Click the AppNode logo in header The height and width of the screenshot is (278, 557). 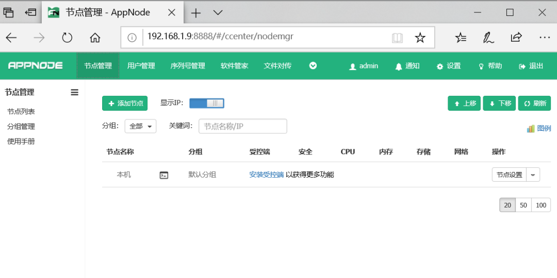pos(36,65)
